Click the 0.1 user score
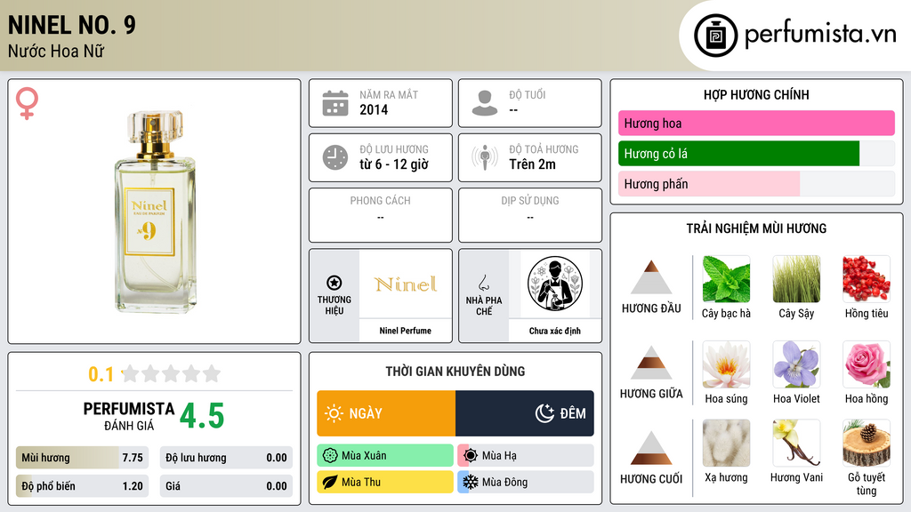Viewport: 911px width, 512px height. tap(101, 374)
